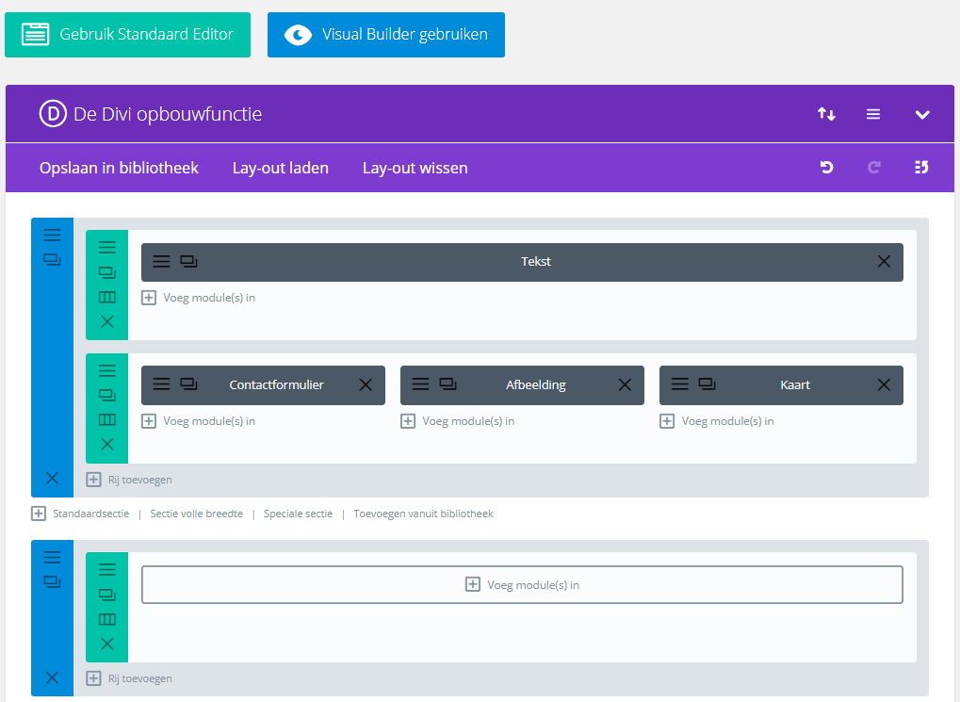The width and height of the screenshot is (960, 702).
Task: Switch to Visual Builder gebruiken
Action: coord(385,34)
